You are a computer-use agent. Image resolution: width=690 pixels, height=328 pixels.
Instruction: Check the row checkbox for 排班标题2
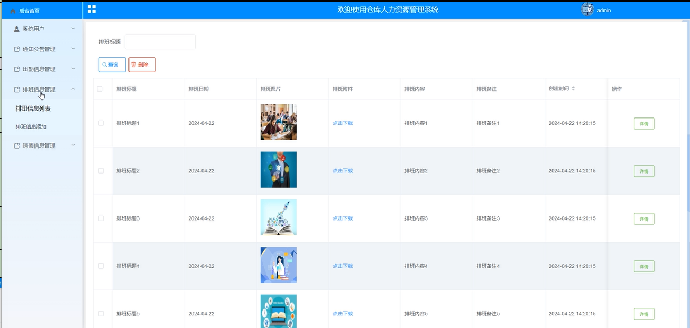pos(101,171)
